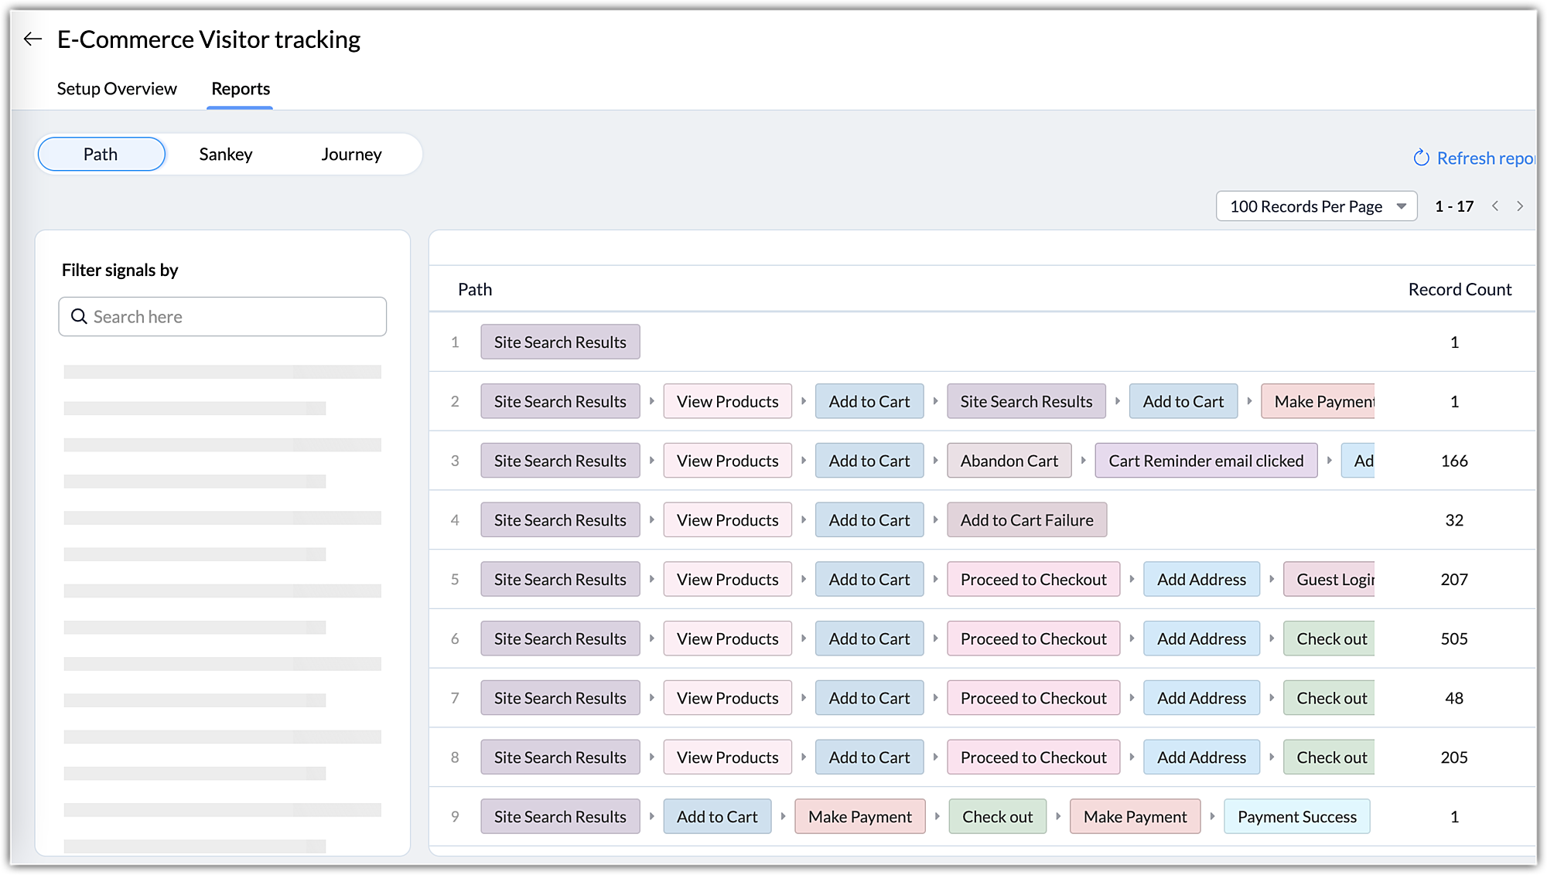
Task: Select the Setup Overview tab
Action: [117, 88]
